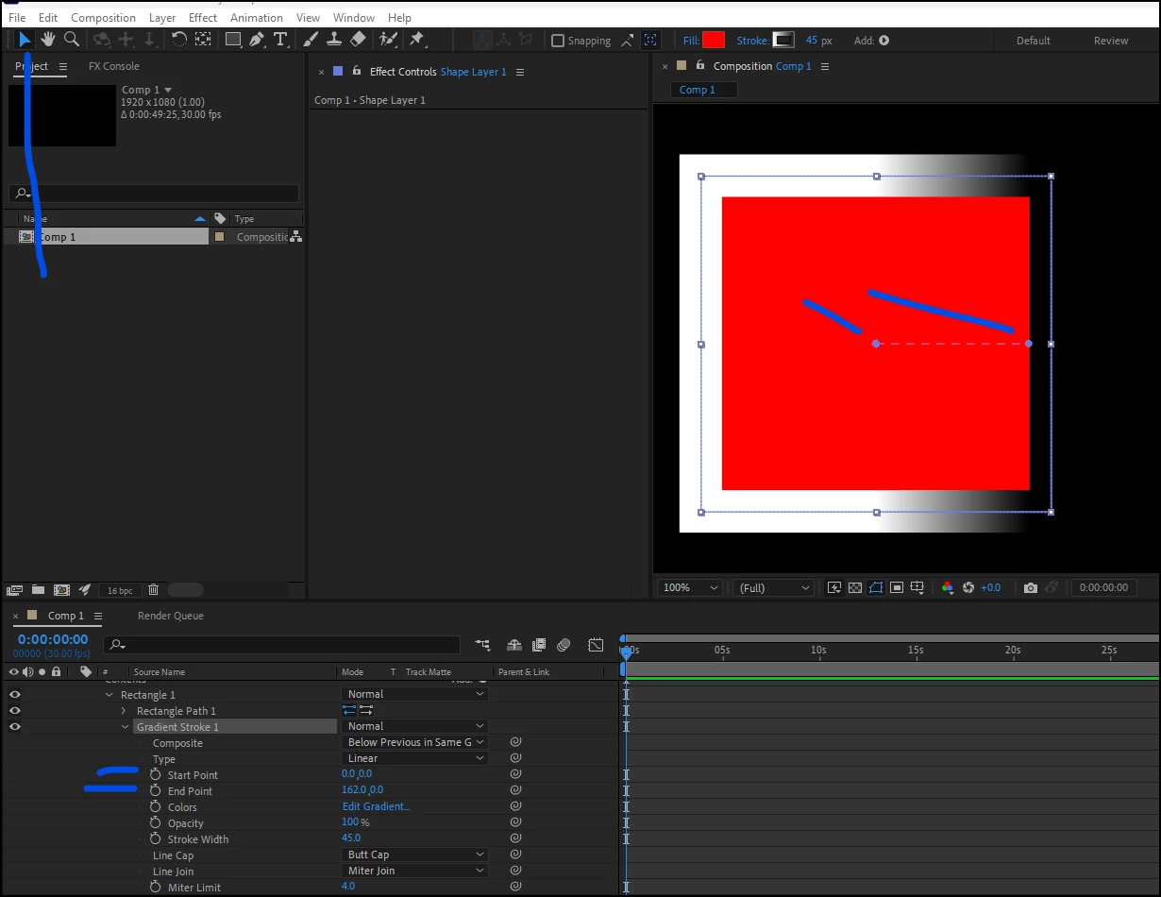Click the red Fill color swatch

click(714, 40)
